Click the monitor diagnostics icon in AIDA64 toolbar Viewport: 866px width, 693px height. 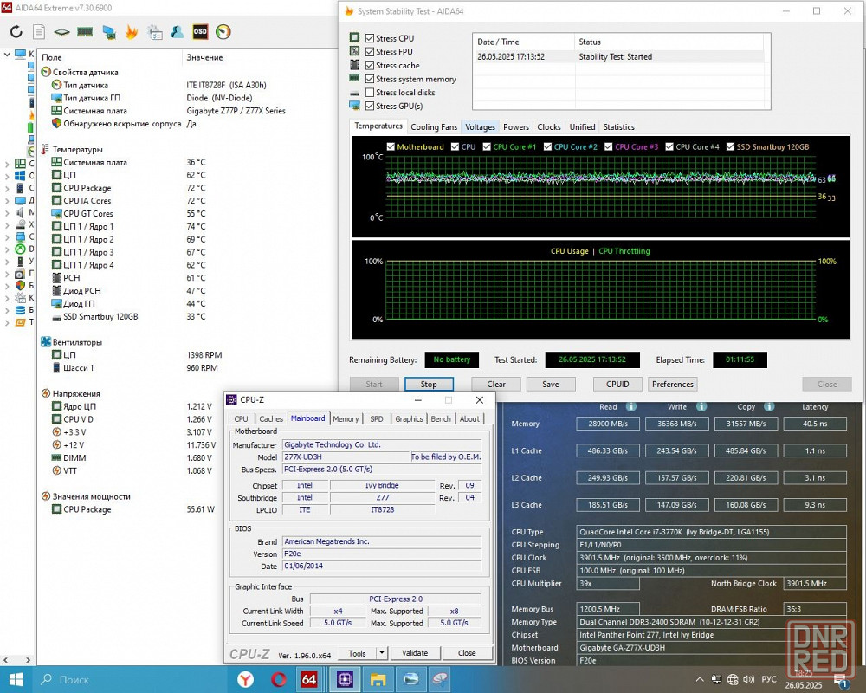pos(109,32)
